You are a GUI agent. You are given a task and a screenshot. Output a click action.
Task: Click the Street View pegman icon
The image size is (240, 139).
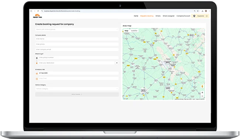pos(202,87)
